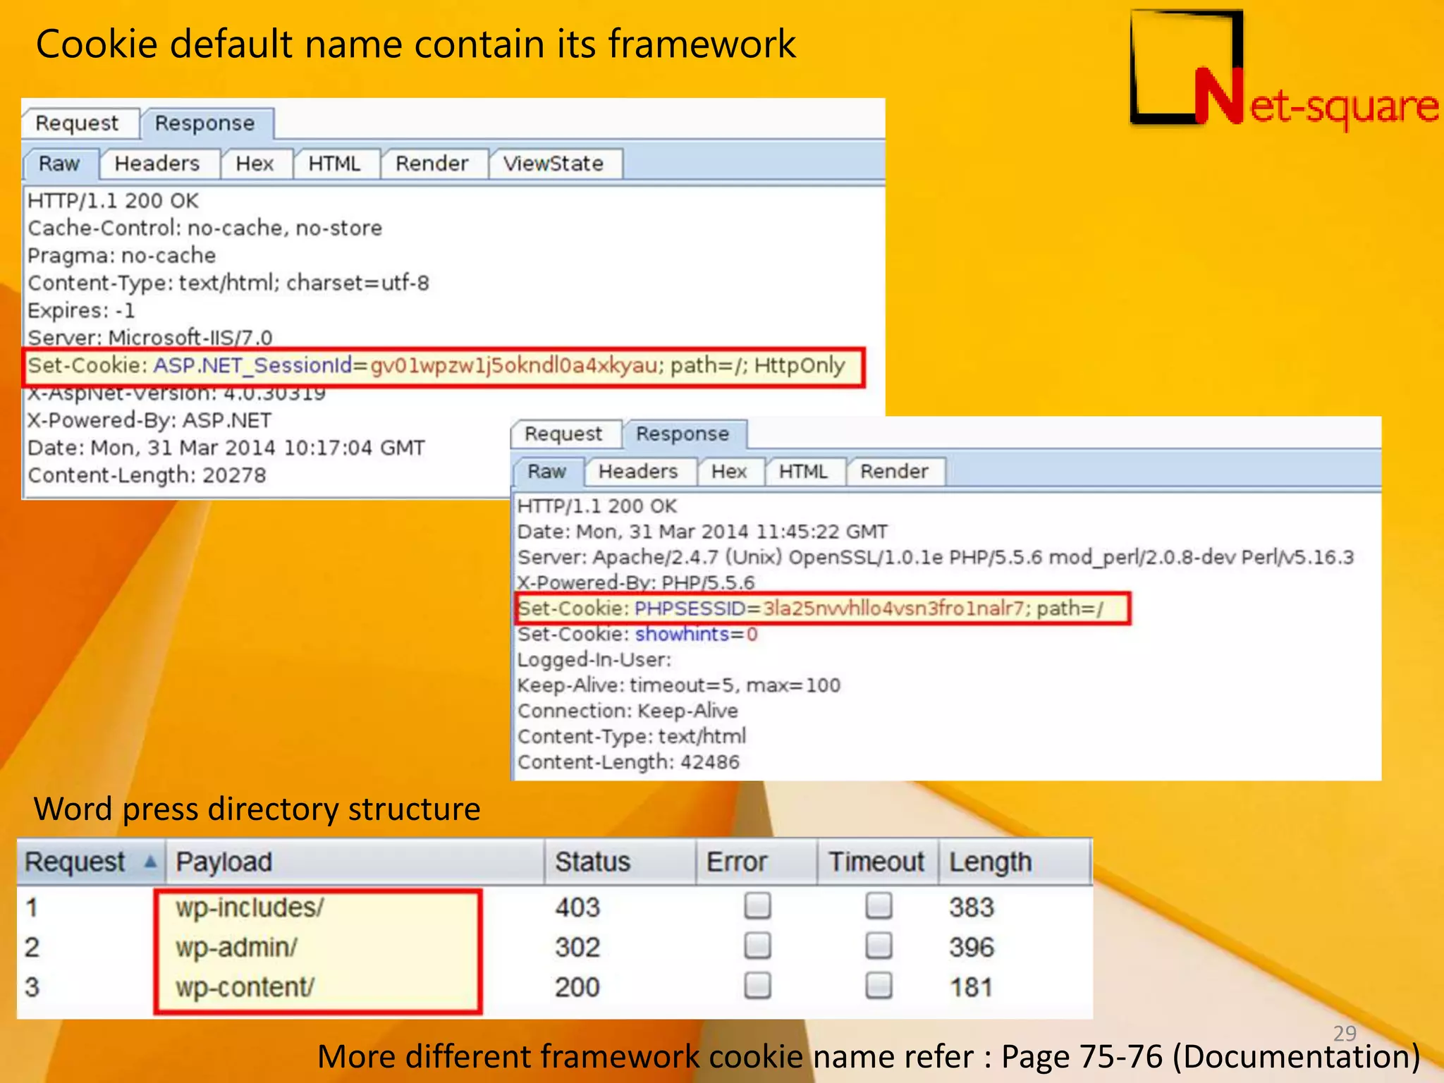This screenshot has height=1083, width=1444.
Task: Click the sort arrow in the Request column
Action: (150, 861)
